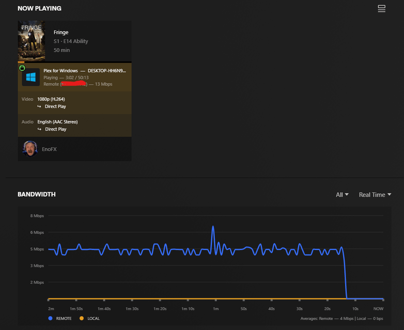Click the 50 min duration text

tap(61, 50)
